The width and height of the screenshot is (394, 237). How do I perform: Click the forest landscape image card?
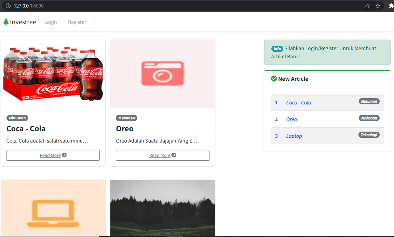(x=163, y=208)
